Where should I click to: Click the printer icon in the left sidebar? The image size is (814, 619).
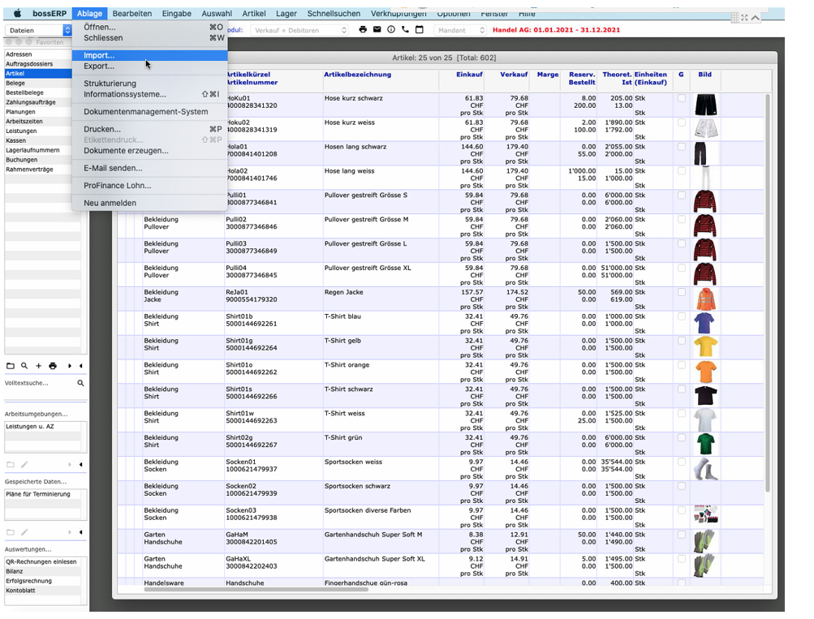tap(53, 367)
